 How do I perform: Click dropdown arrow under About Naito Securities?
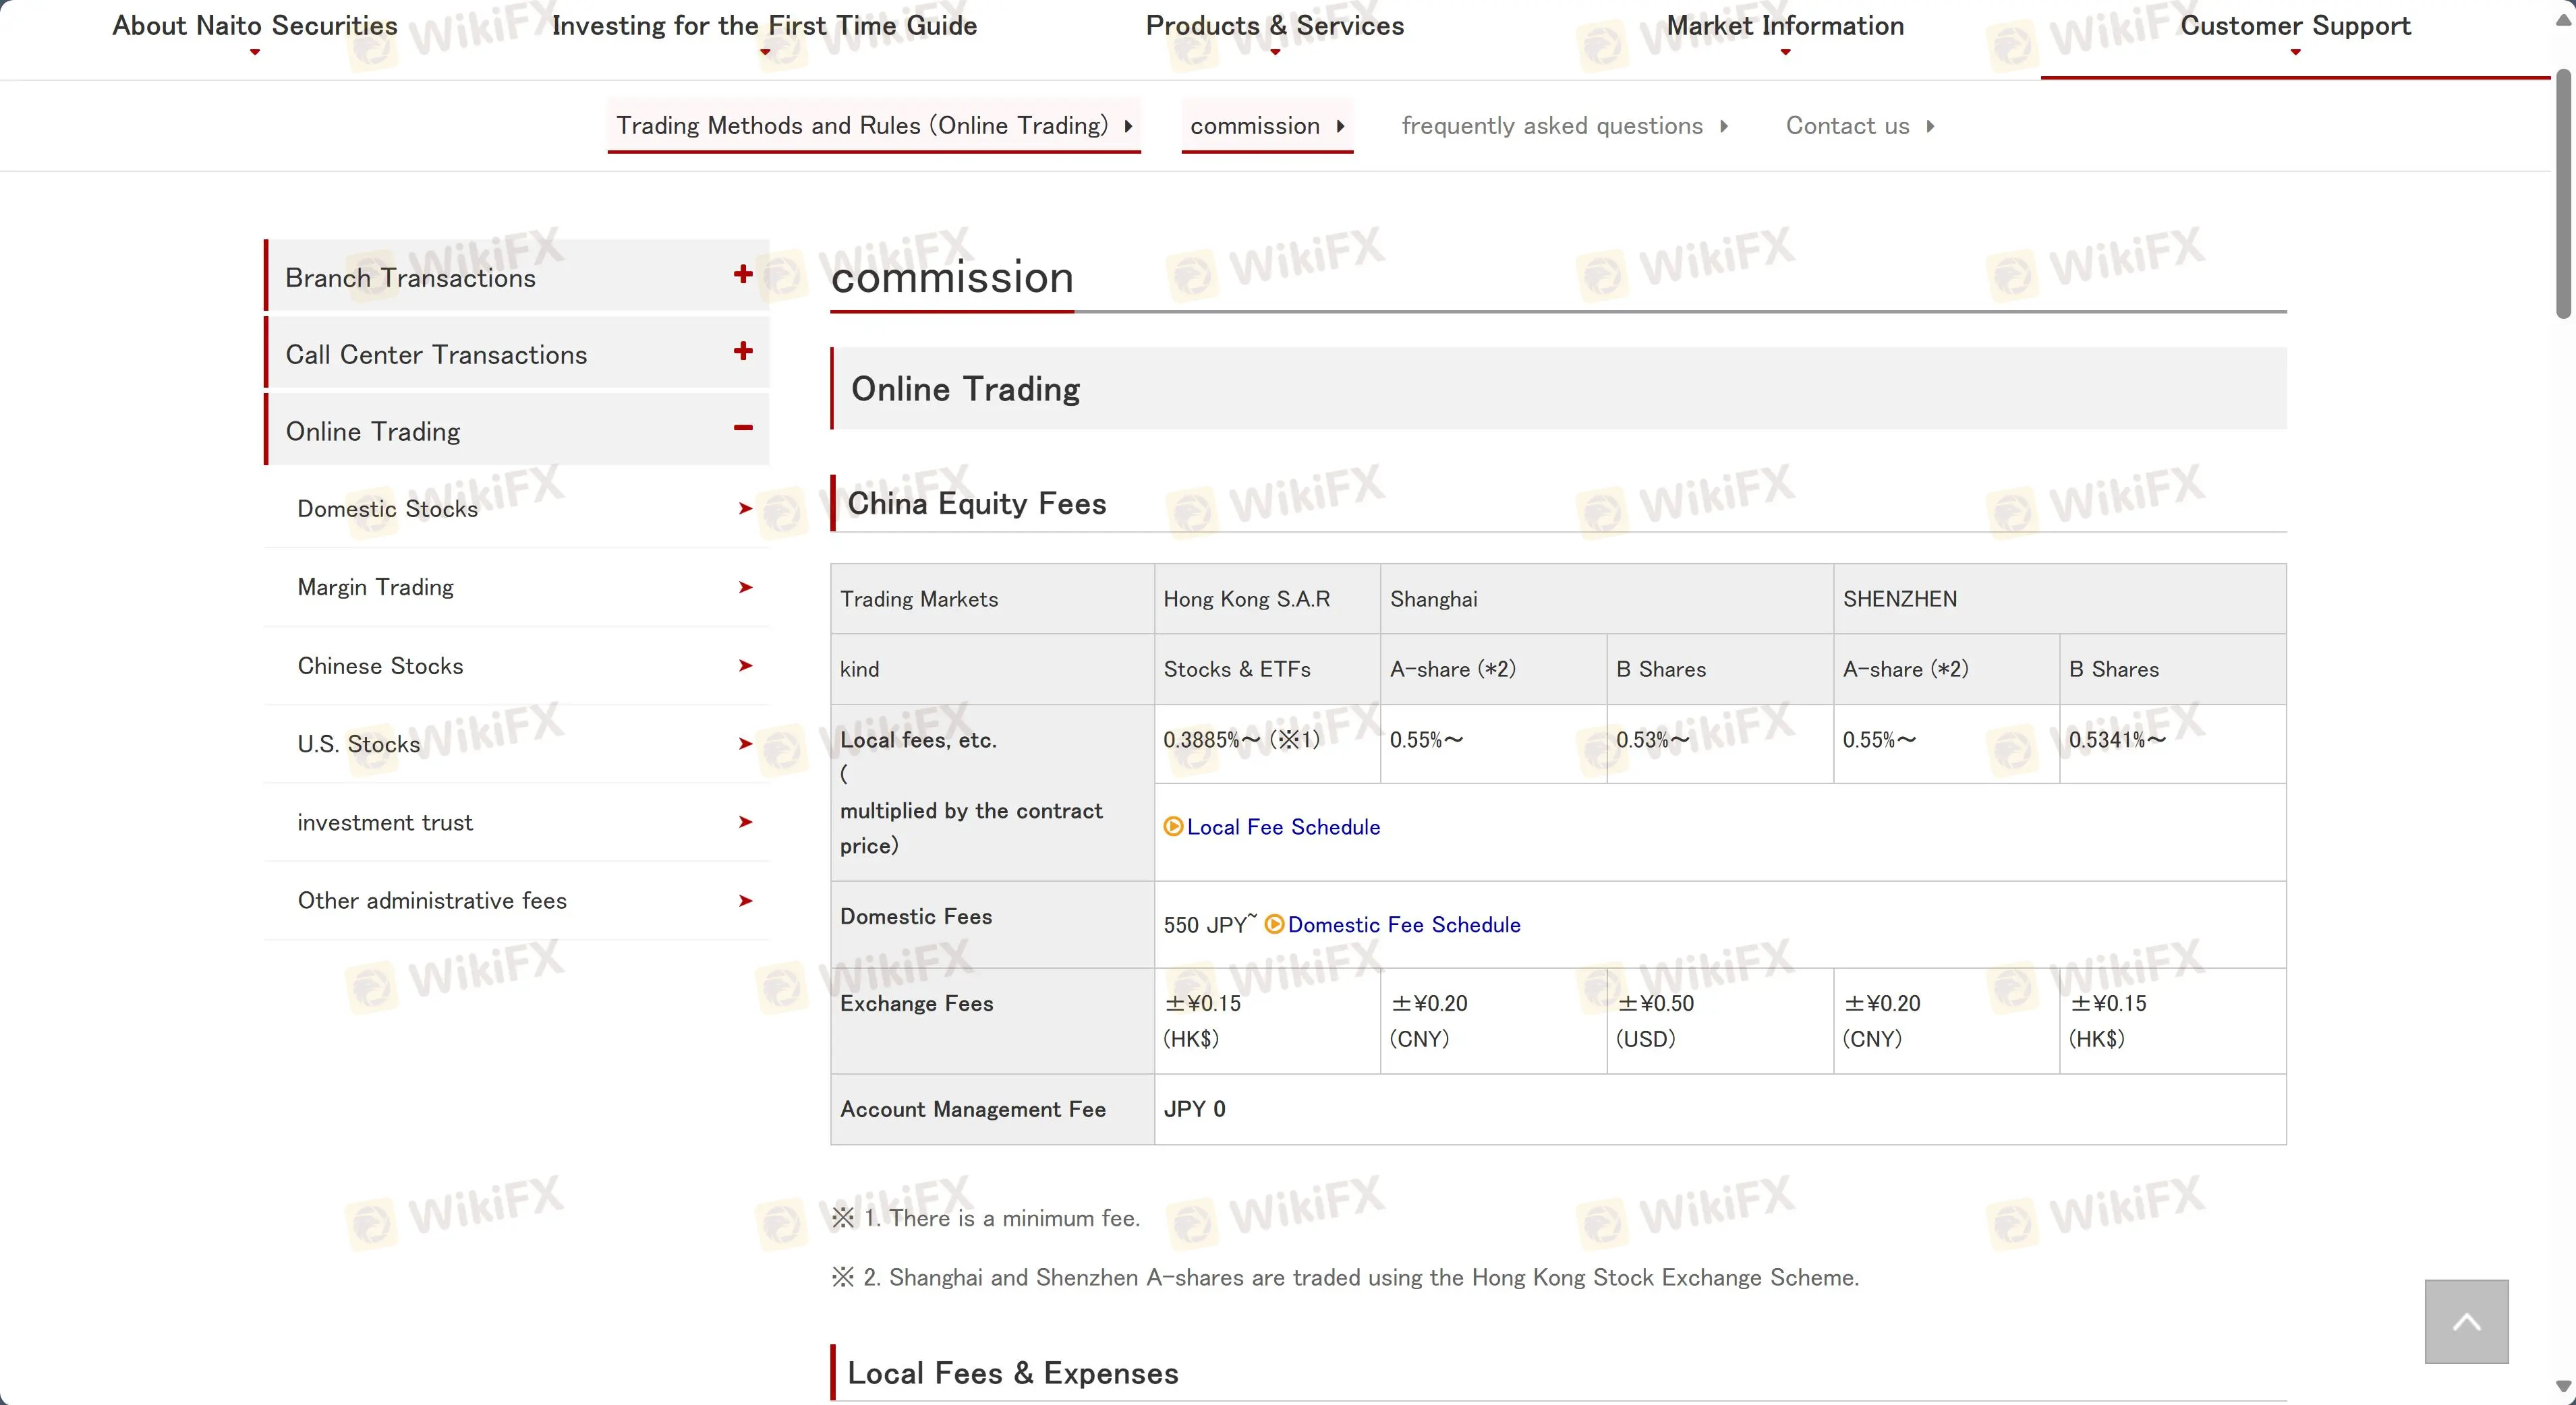click(x=255, y=52)
